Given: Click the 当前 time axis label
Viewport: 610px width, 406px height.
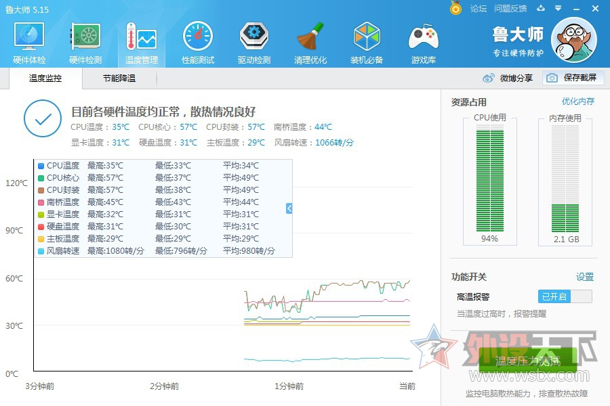Looking at the screenshot, I should (x=407, y=386).
